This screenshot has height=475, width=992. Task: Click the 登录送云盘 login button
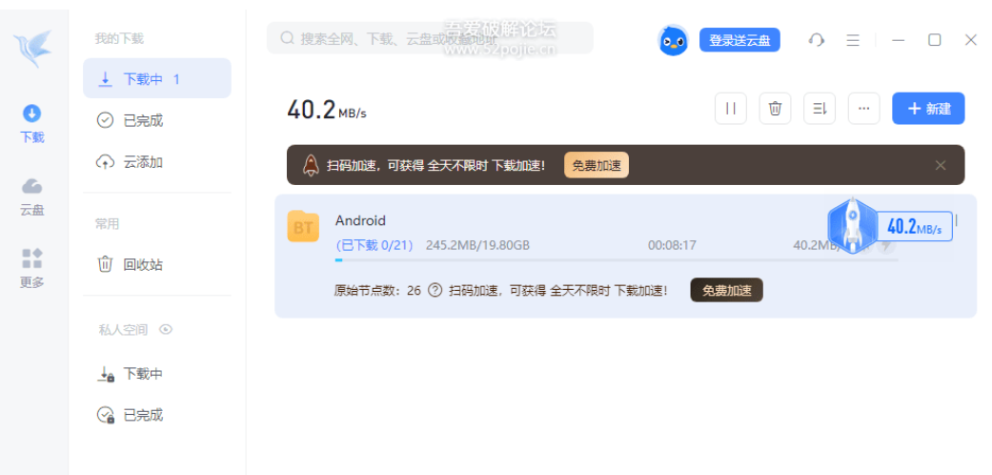click(x=739, y=40)
